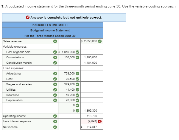Click green check next to Utilities label
The image size is (179, 140).
point(55,90)
